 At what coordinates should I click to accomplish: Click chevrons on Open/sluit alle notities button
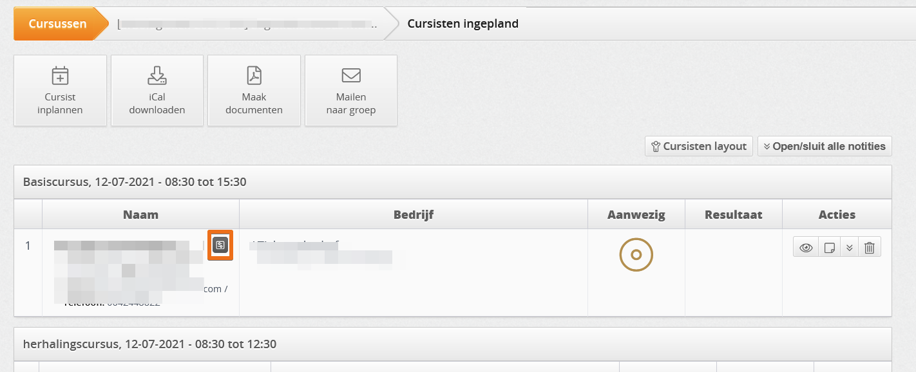click(x=767, y=146)
